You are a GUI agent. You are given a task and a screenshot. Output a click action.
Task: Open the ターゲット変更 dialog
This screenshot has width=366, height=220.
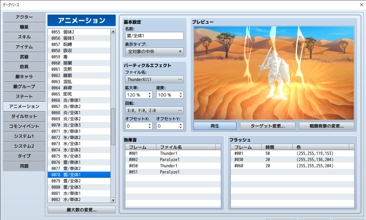(x=267, y=126)
